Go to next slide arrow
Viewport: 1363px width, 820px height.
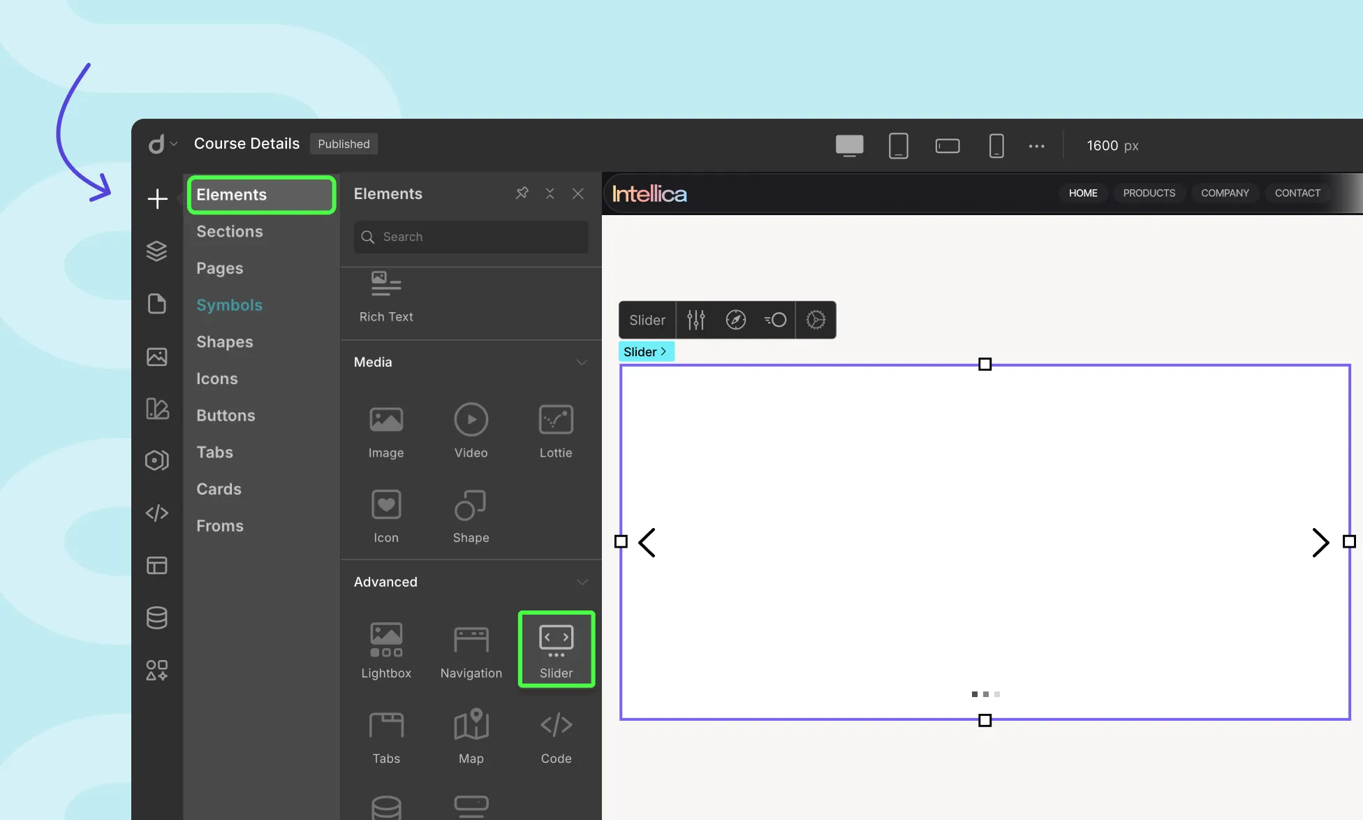coord(1320,542)
